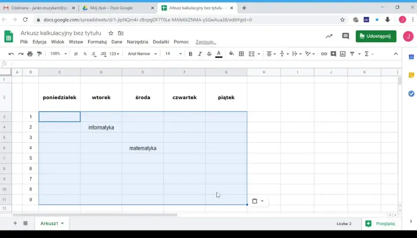This screenshot has width=417, height=238.
Task: Open the text color picker
Action: pyautogui.click(x=218, y=54)
